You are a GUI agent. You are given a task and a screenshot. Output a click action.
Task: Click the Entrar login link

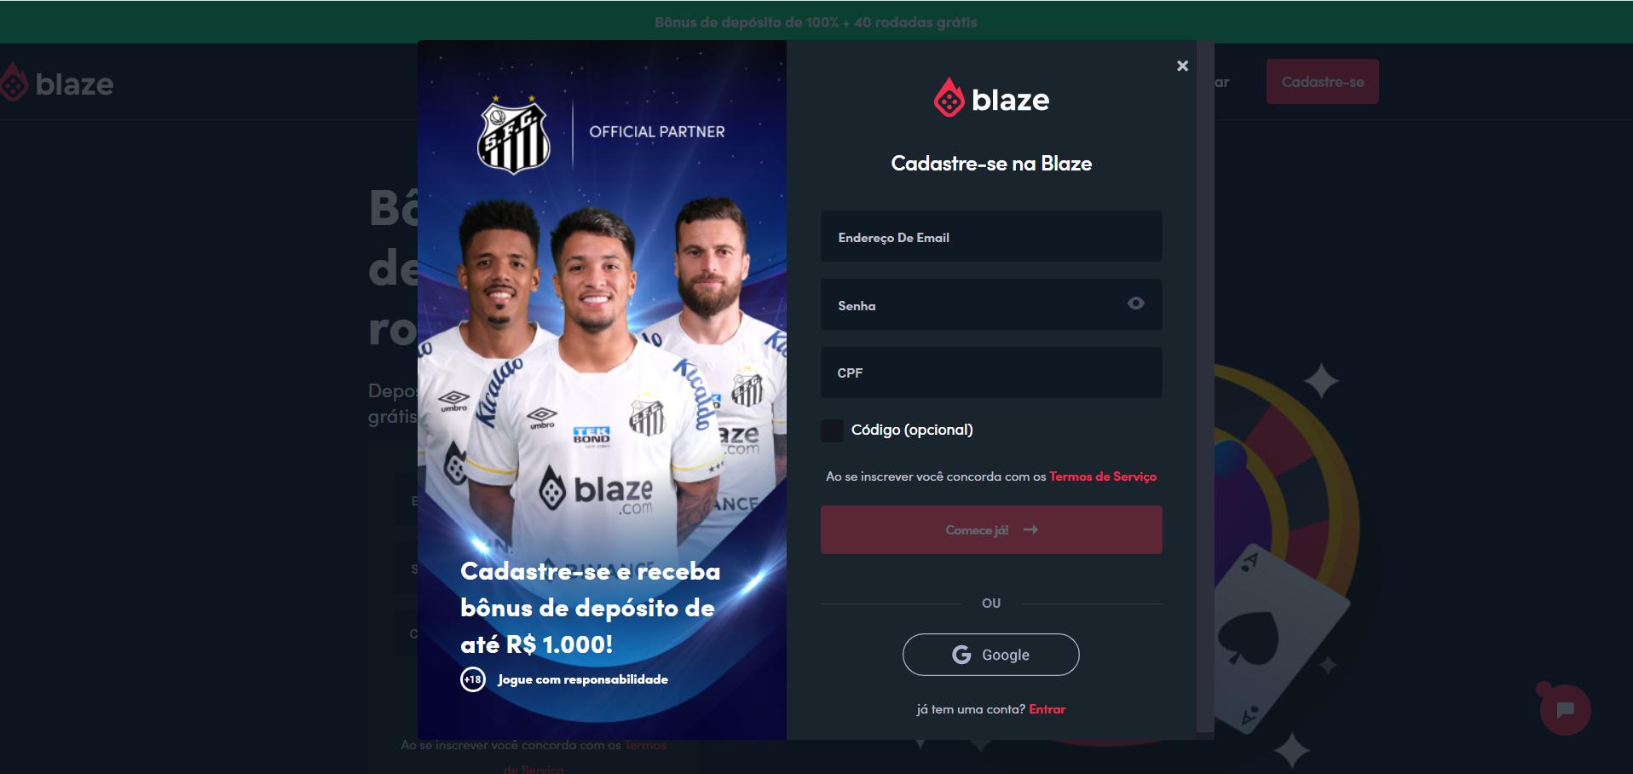click(x=1047, y=709)
